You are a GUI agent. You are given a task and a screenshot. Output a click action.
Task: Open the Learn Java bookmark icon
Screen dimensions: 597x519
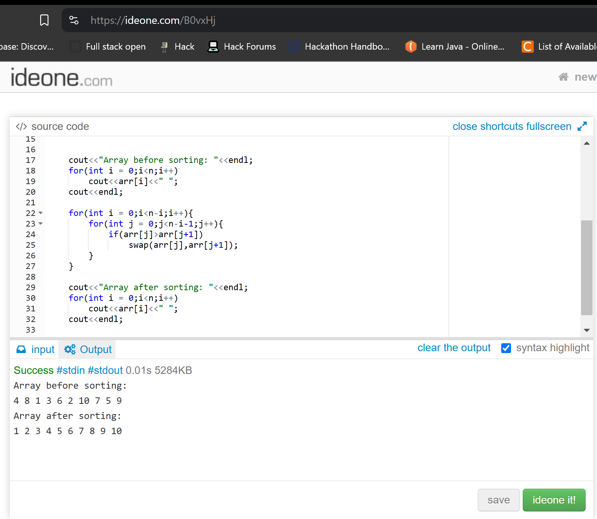pyautogui.click(x=411, y=47)
